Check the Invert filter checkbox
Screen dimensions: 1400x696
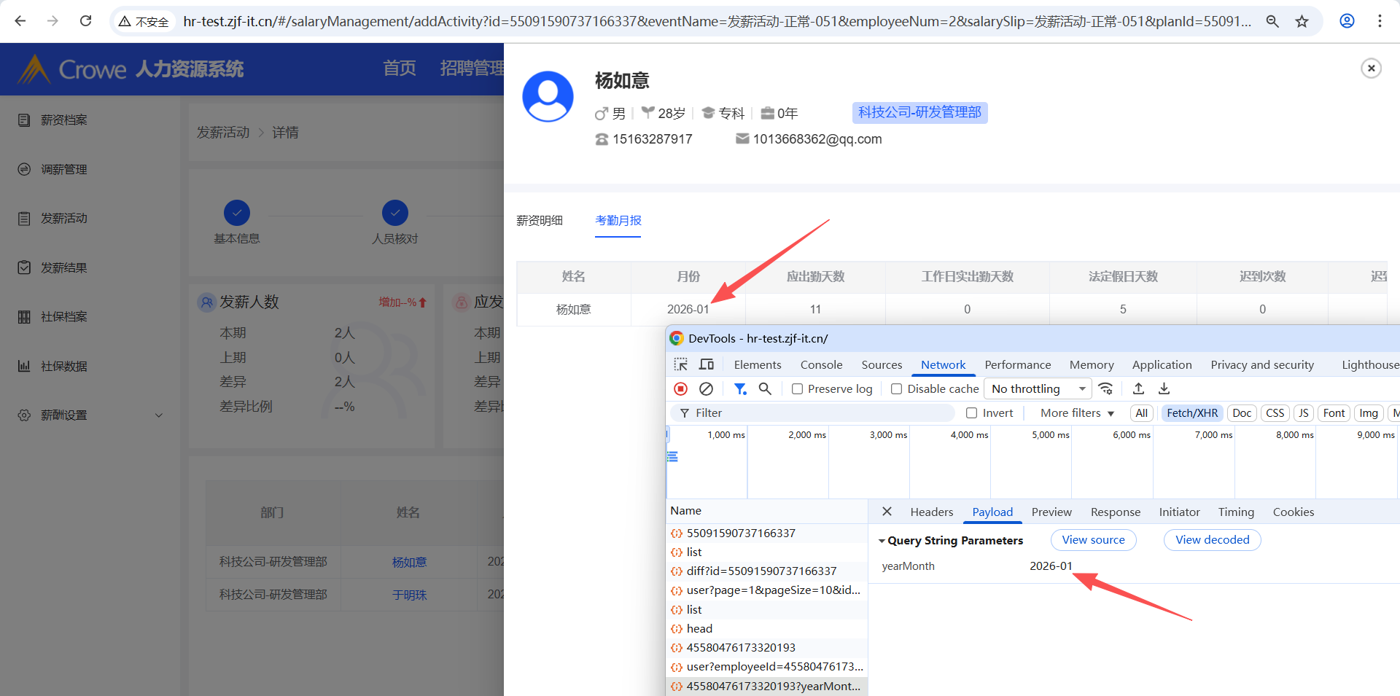click(972, 413)
